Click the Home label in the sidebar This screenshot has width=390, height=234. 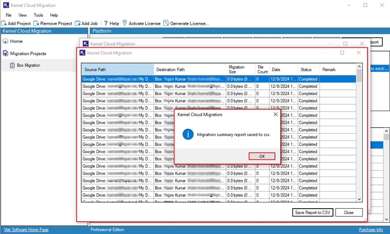(16, 41)
